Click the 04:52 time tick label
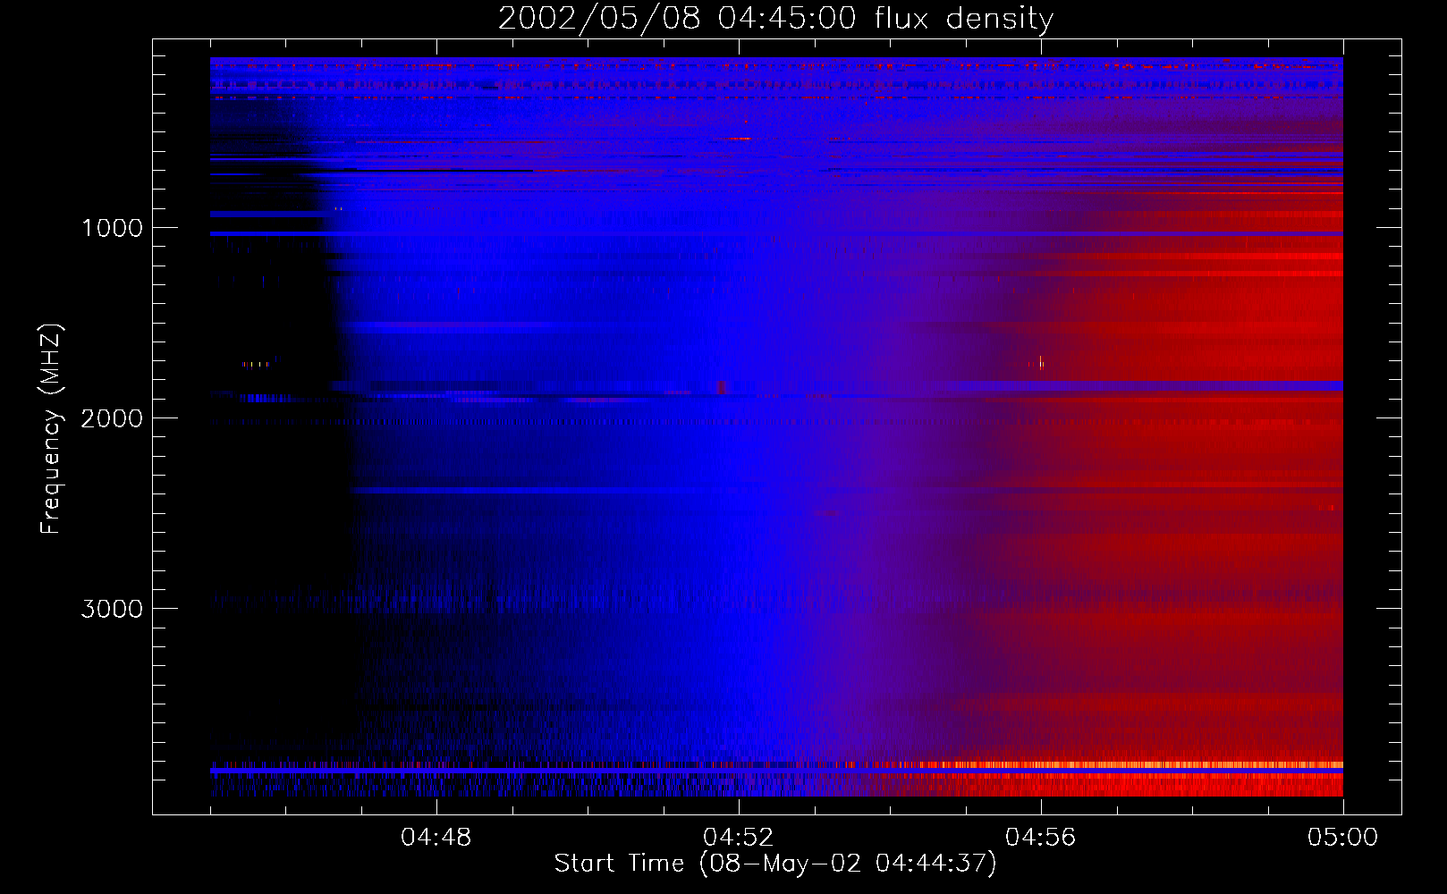 tap(739, 838)
